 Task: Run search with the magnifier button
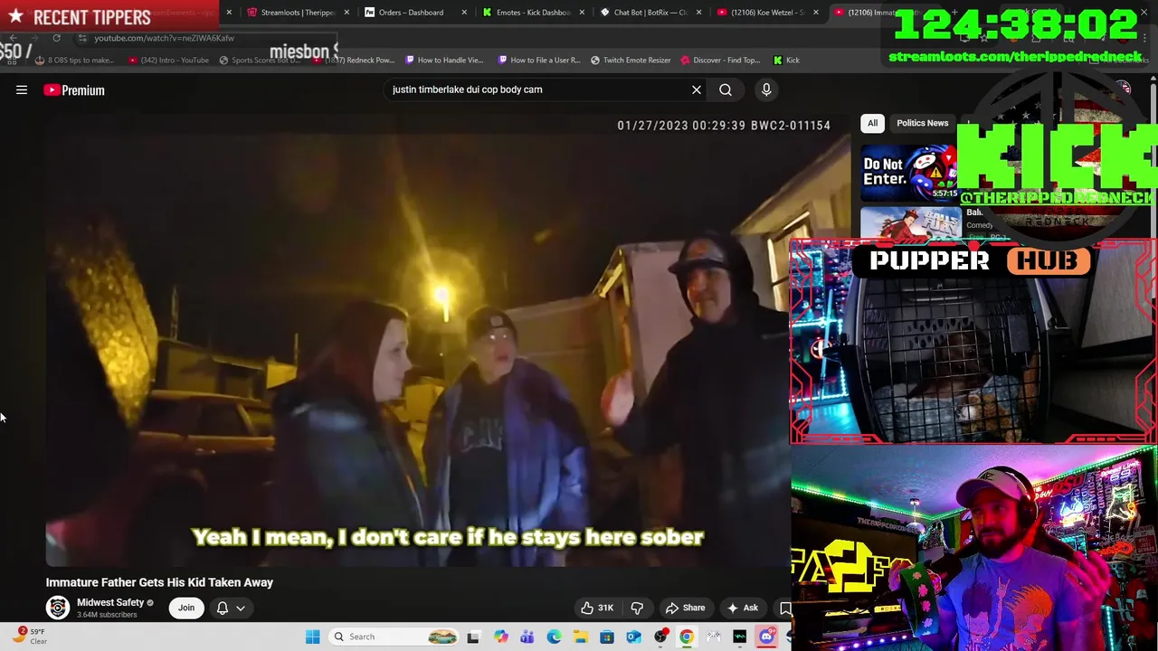pyautogui.click(x=726, y=90)
